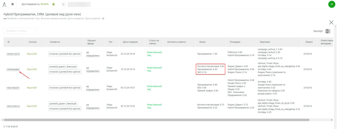This screenshot has width=337, height=129.
Task: Click segment tag in row 1955315575
Action: [x=65, y=54]
